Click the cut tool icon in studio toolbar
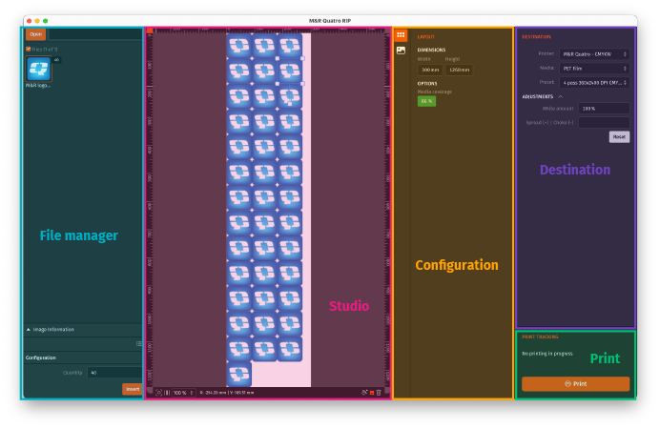The image size is (660, 429). point(363,392)
